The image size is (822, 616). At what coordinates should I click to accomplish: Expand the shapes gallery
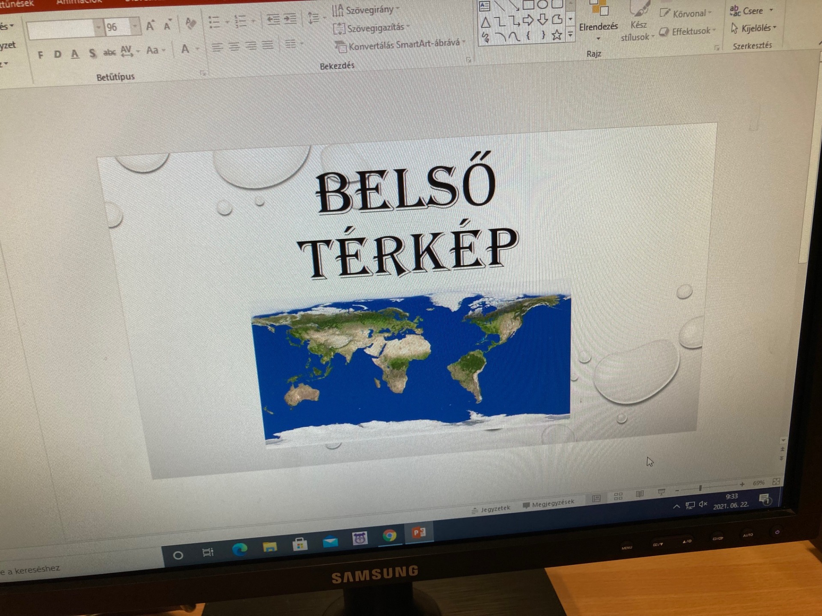[x=570, y=34]
